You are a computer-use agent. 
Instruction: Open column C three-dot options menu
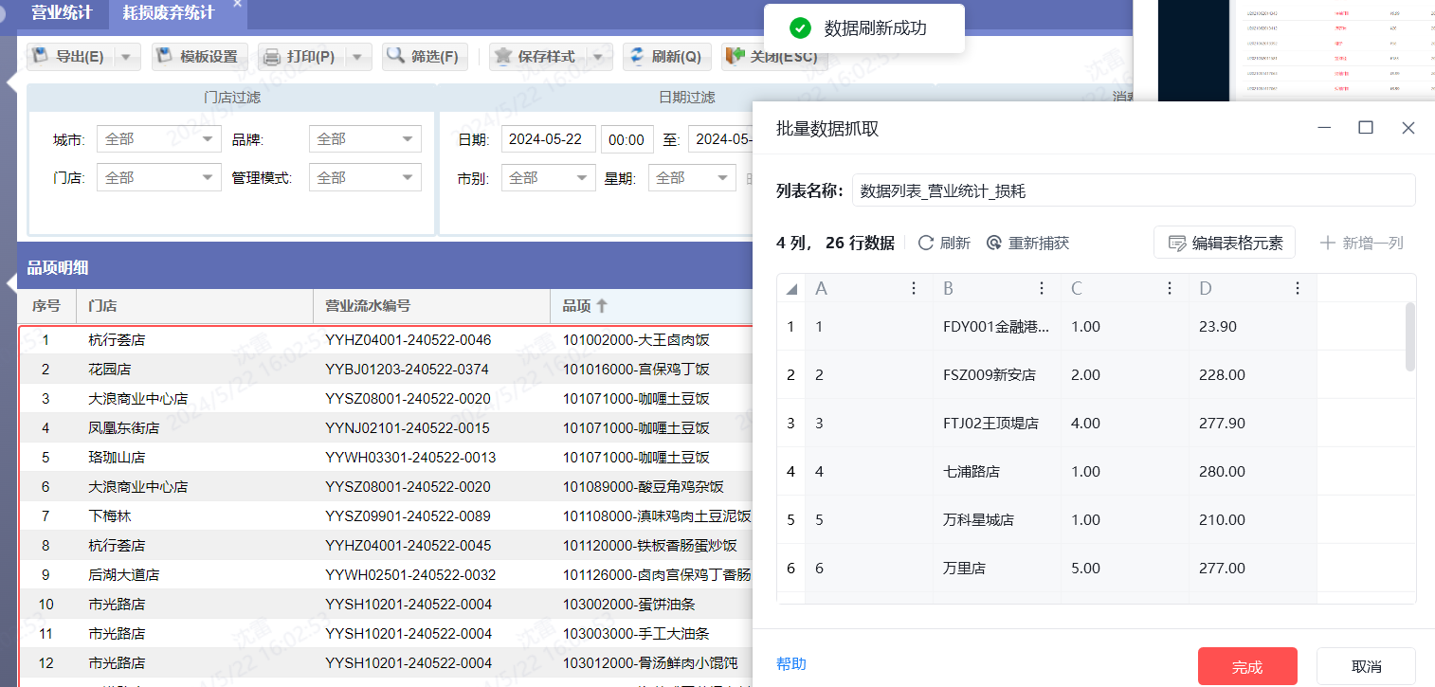pyautogui.click(x=1170, y=288)
